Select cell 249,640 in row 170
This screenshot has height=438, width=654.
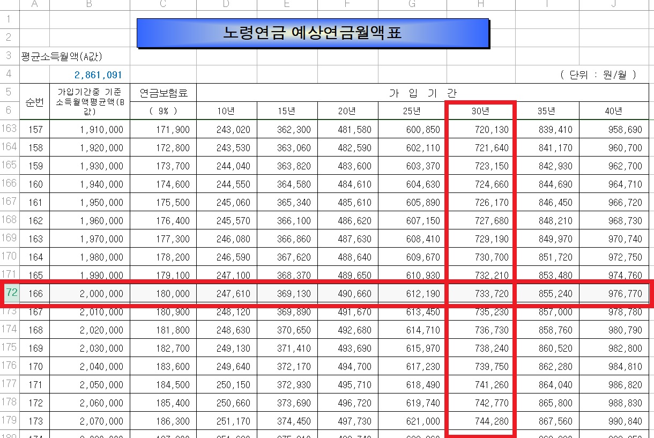click(227, 366)
